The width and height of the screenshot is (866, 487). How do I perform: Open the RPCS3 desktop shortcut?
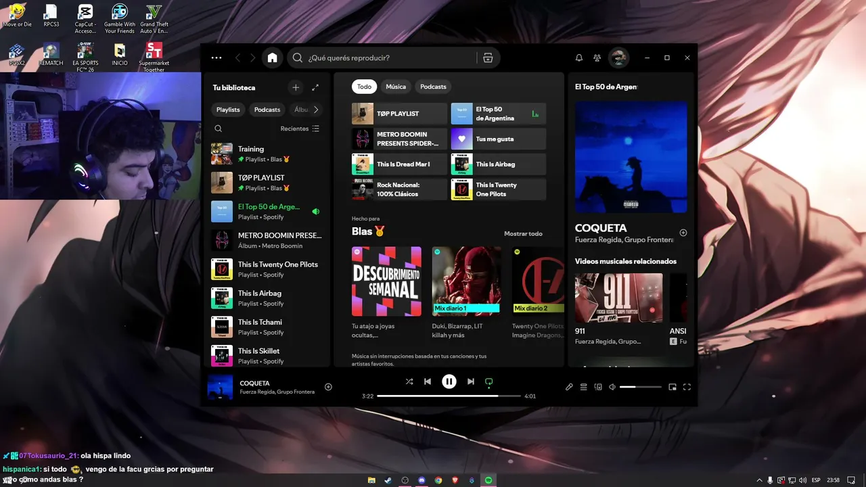[51, 16]
